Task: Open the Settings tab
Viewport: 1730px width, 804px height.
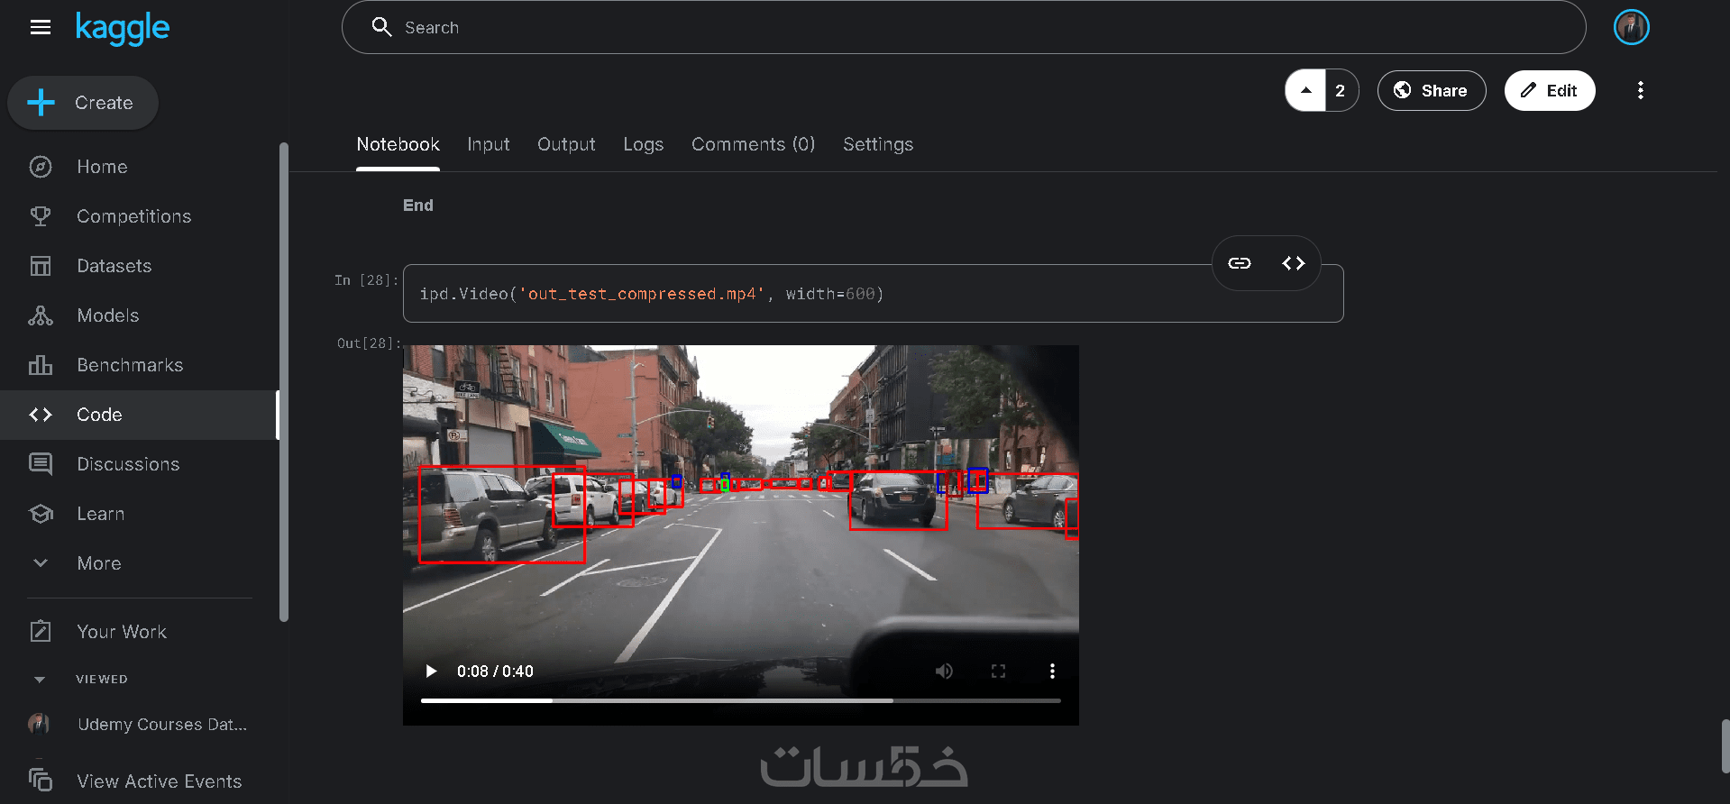Action: tap(878, 144)
